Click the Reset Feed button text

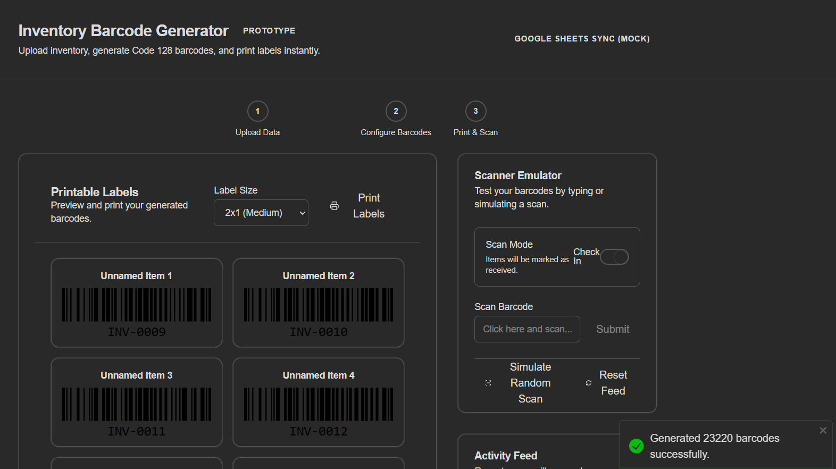613,383
